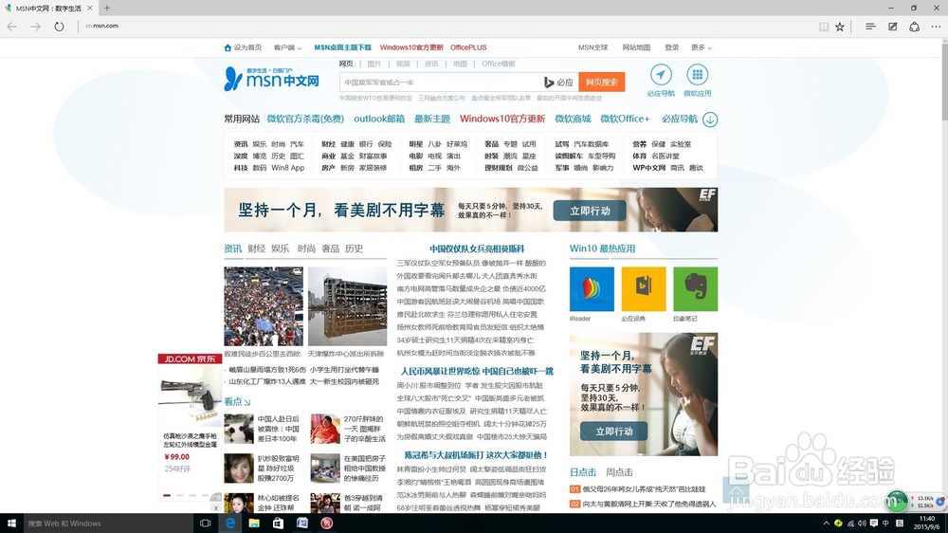Click the 必应导航 compass icon
The height and width of the screenshot is (533, 948).
tap(661, 75)
